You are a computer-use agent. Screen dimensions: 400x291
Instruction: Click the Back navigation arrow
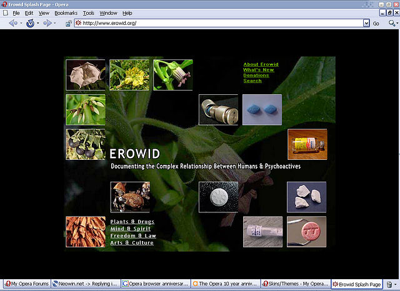click(x=12, y=23)
